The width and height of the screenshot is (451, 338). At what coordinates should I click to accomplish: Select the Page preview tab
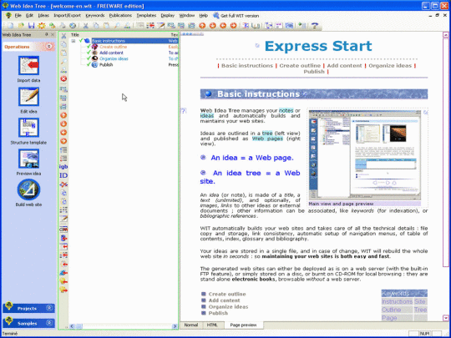(243, 325)
